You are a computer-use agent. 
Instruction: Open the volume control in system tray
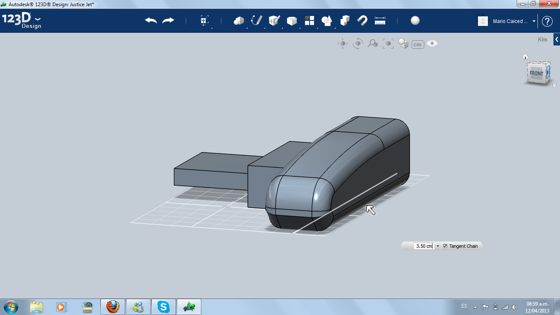[x=514, y=307]
